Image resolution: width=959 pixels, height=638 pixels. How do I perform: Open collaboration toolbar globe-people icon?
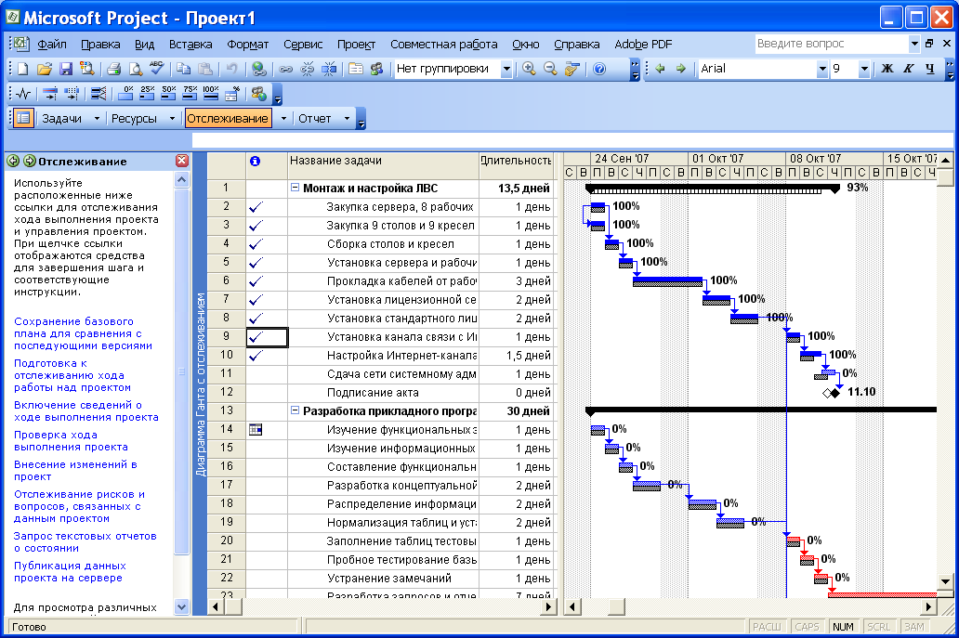click(x=258, y=94)
